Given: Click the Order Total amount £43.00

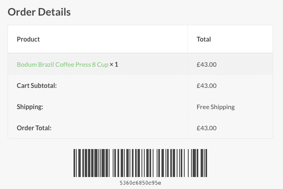Looking at the screenshot, I should pyautogui.click(x=207, y=128).
